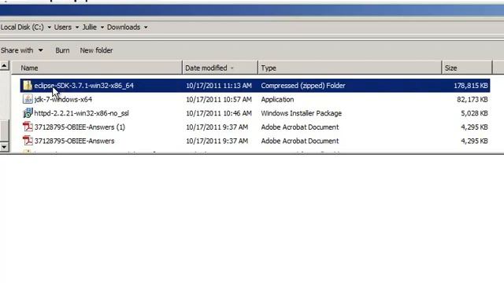Viewport: 504px width, 283px height.
Task: Click the httpd installer package icon
Action: pos(28,113)
